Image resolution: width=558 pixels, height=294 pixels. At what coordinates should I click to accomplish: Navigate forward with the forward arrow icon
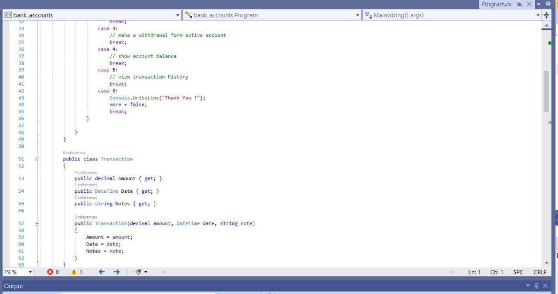(x=116, y=272)
